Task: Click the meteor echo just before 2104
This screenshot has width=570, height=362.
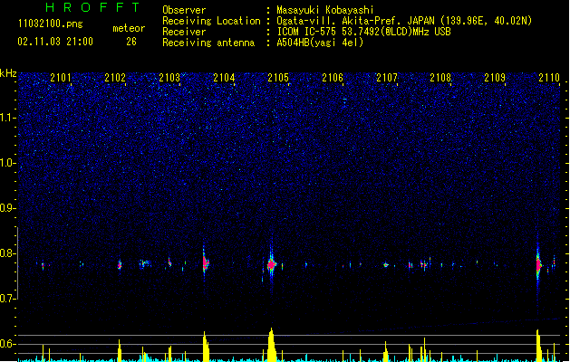Action: pos(206,262)
